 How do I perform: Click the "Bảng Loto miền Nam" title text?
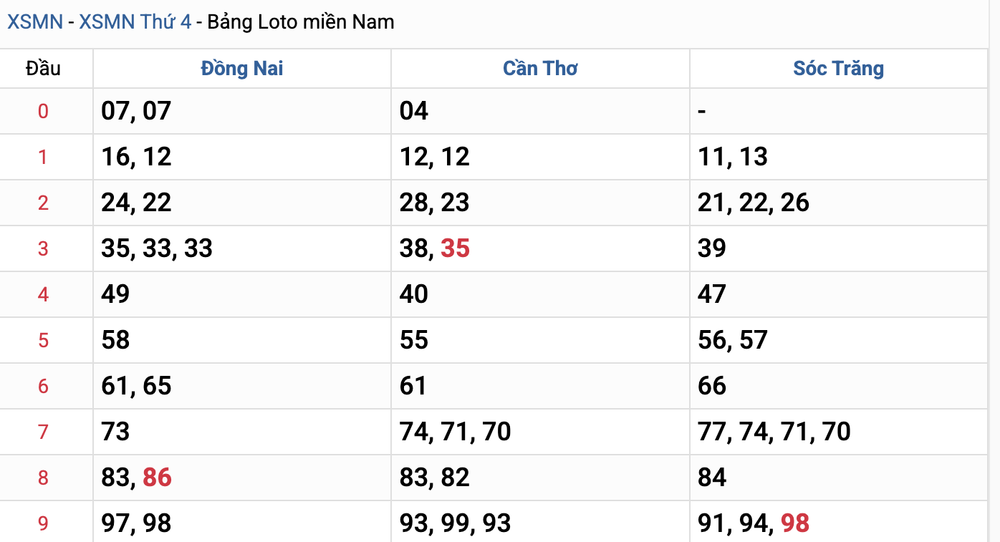click(x=301, y=22)
